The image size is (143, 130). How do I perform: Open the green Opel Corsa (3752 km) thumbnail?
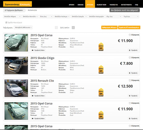(x=16, y=111)
